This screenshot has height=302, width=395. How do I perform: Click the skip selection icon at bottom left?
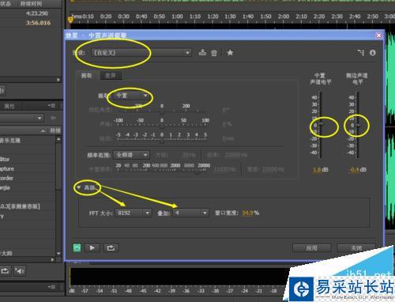click(20, 271)
